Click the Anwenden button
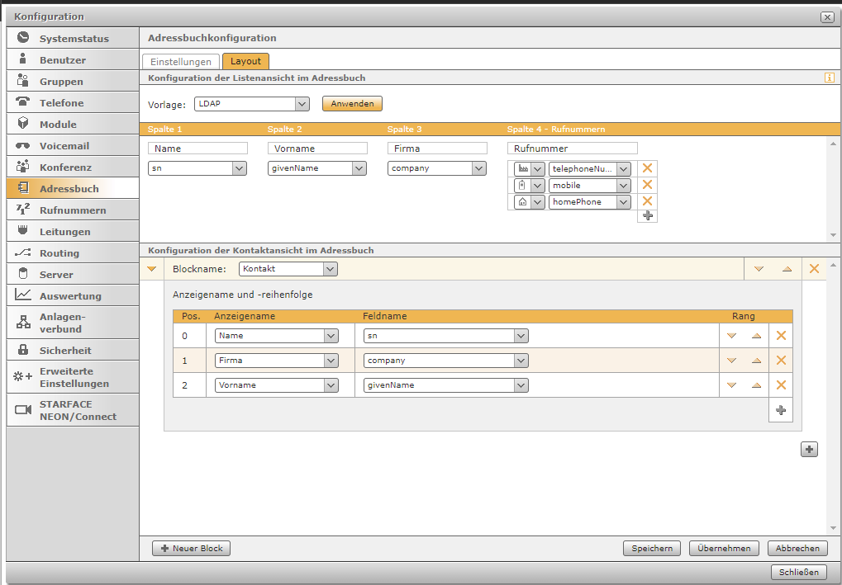 (x=352, y=104)
